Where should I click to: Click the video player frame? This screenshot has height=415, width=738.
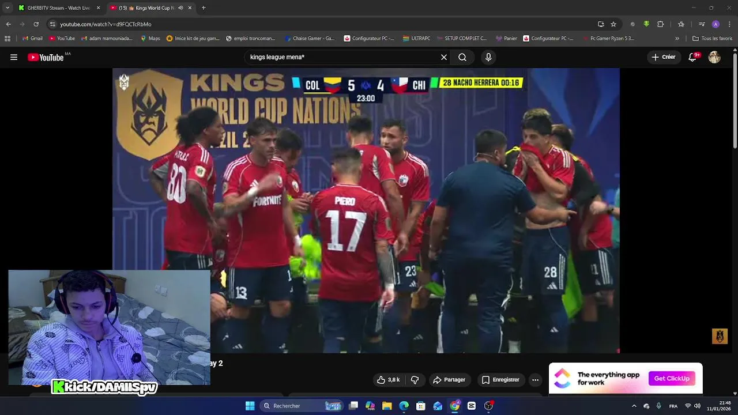click(366, 210)
